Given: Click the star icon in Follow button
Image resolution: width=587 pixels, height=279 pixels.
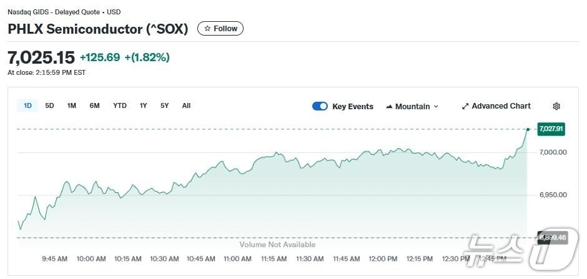Looking at the screenshot, I should click(207, 29).
